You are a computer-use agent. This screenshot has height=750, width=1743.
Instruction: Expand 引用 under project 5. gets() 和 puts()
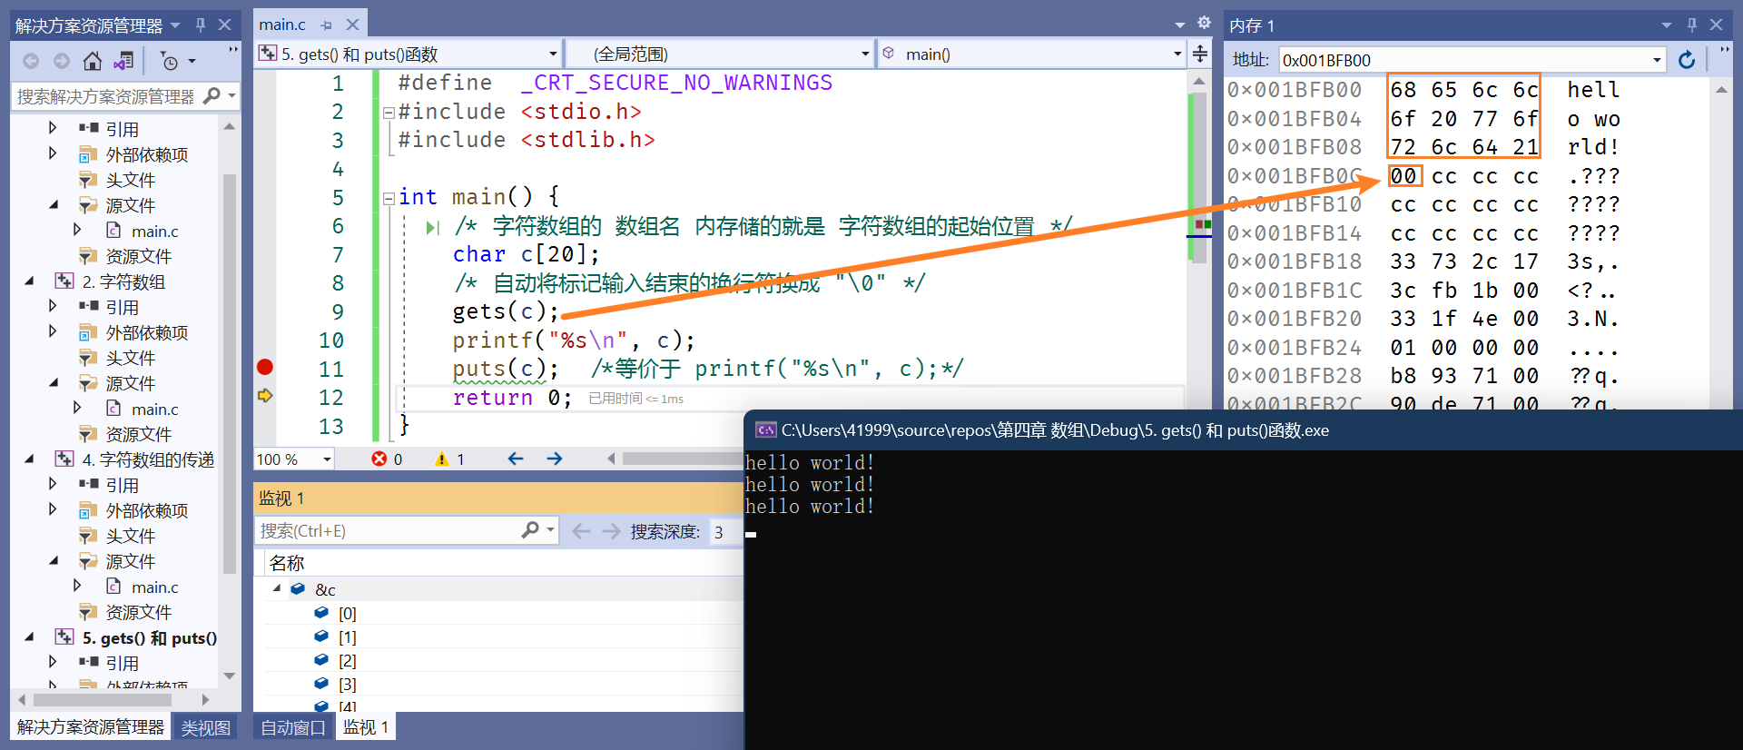[x=53, y=662]
